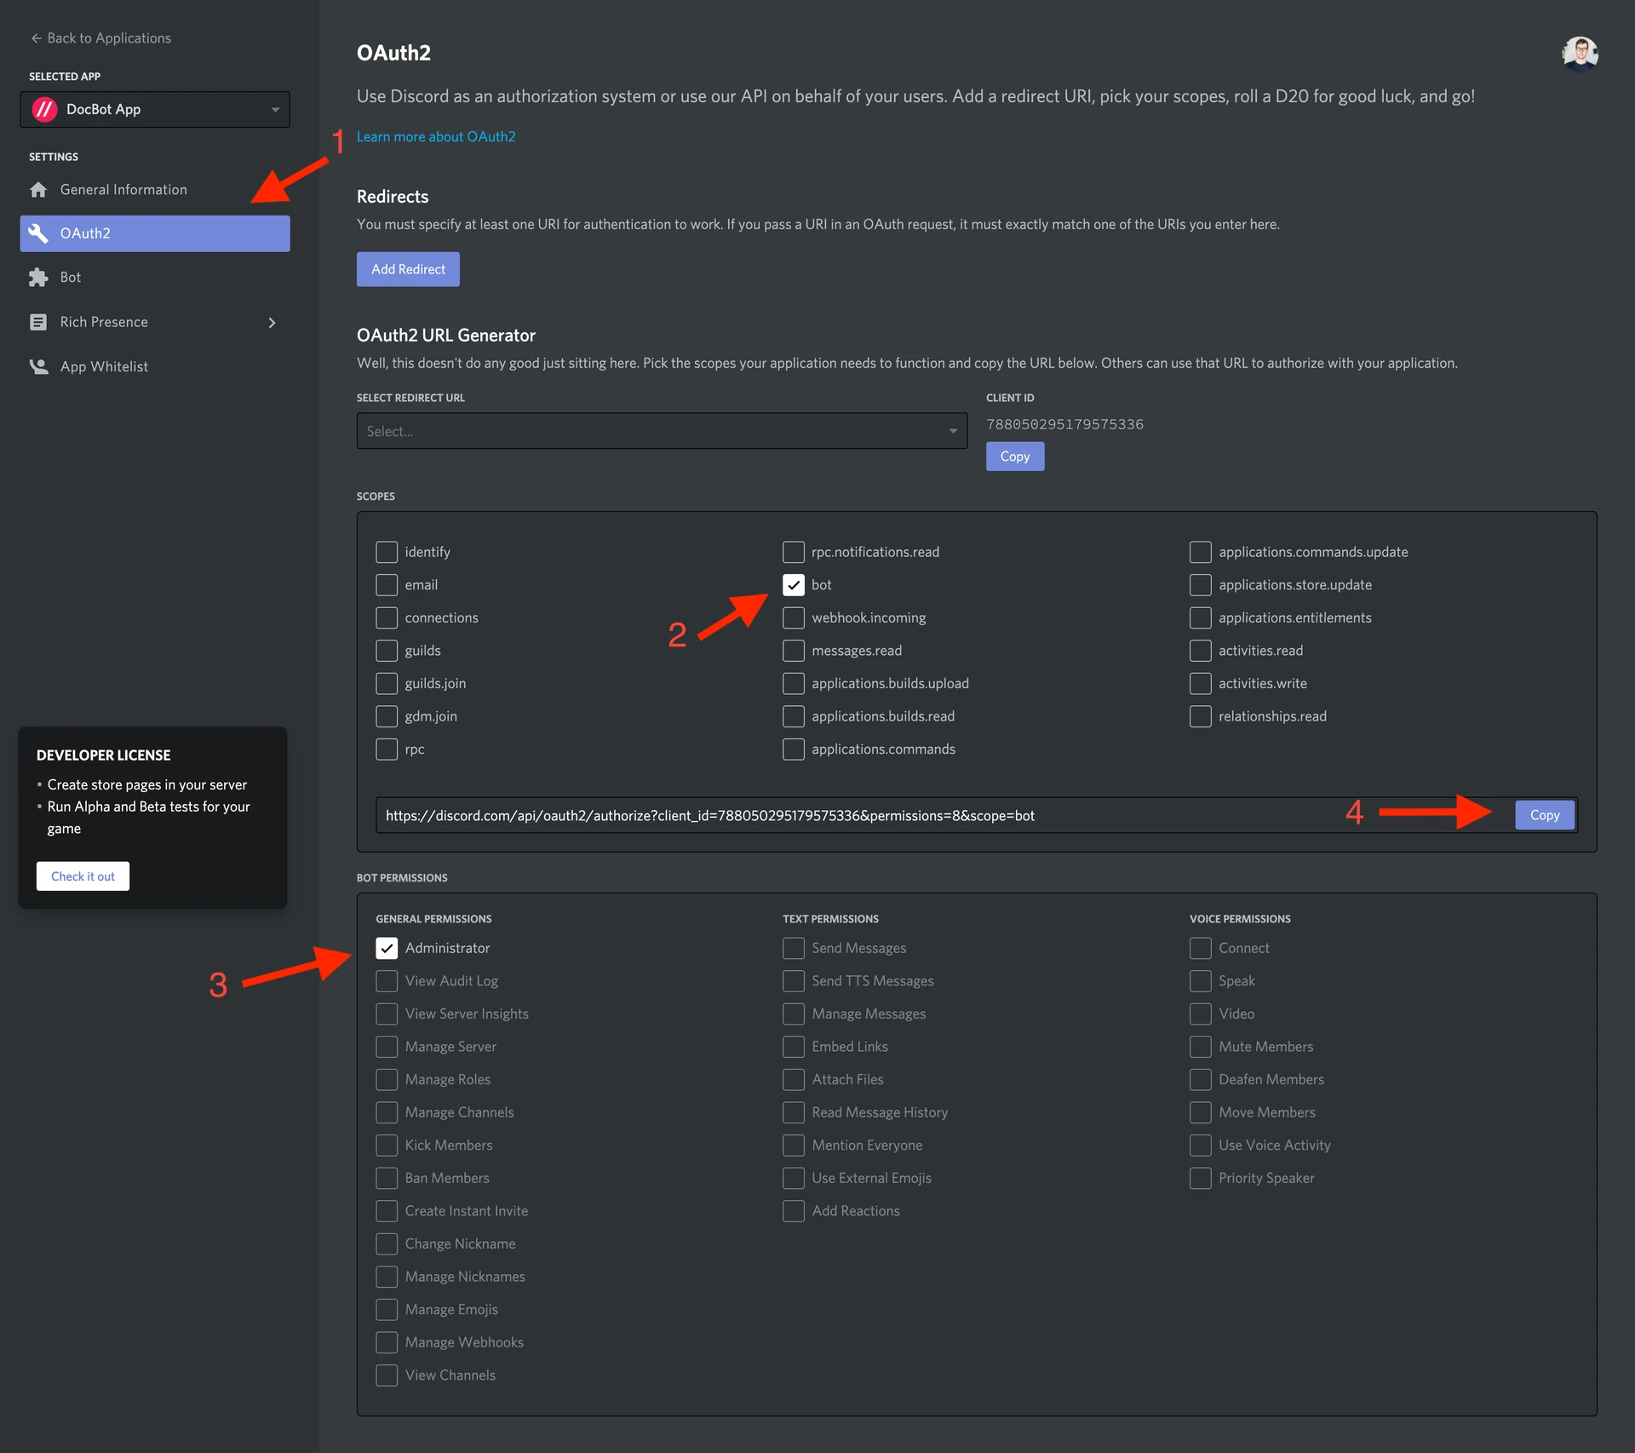The width and height of the screenshot is (1635, 1453).
Task: Click the Add Redirect button
Action: click(x=408, y=269)
